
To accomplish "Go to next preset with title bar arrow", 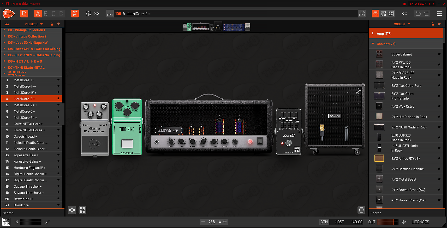I will (433, 4).
